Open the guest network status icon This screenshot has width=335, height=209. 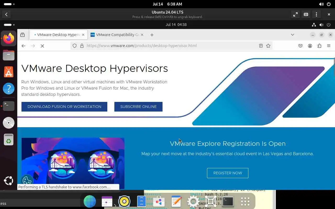coord(314,25)
